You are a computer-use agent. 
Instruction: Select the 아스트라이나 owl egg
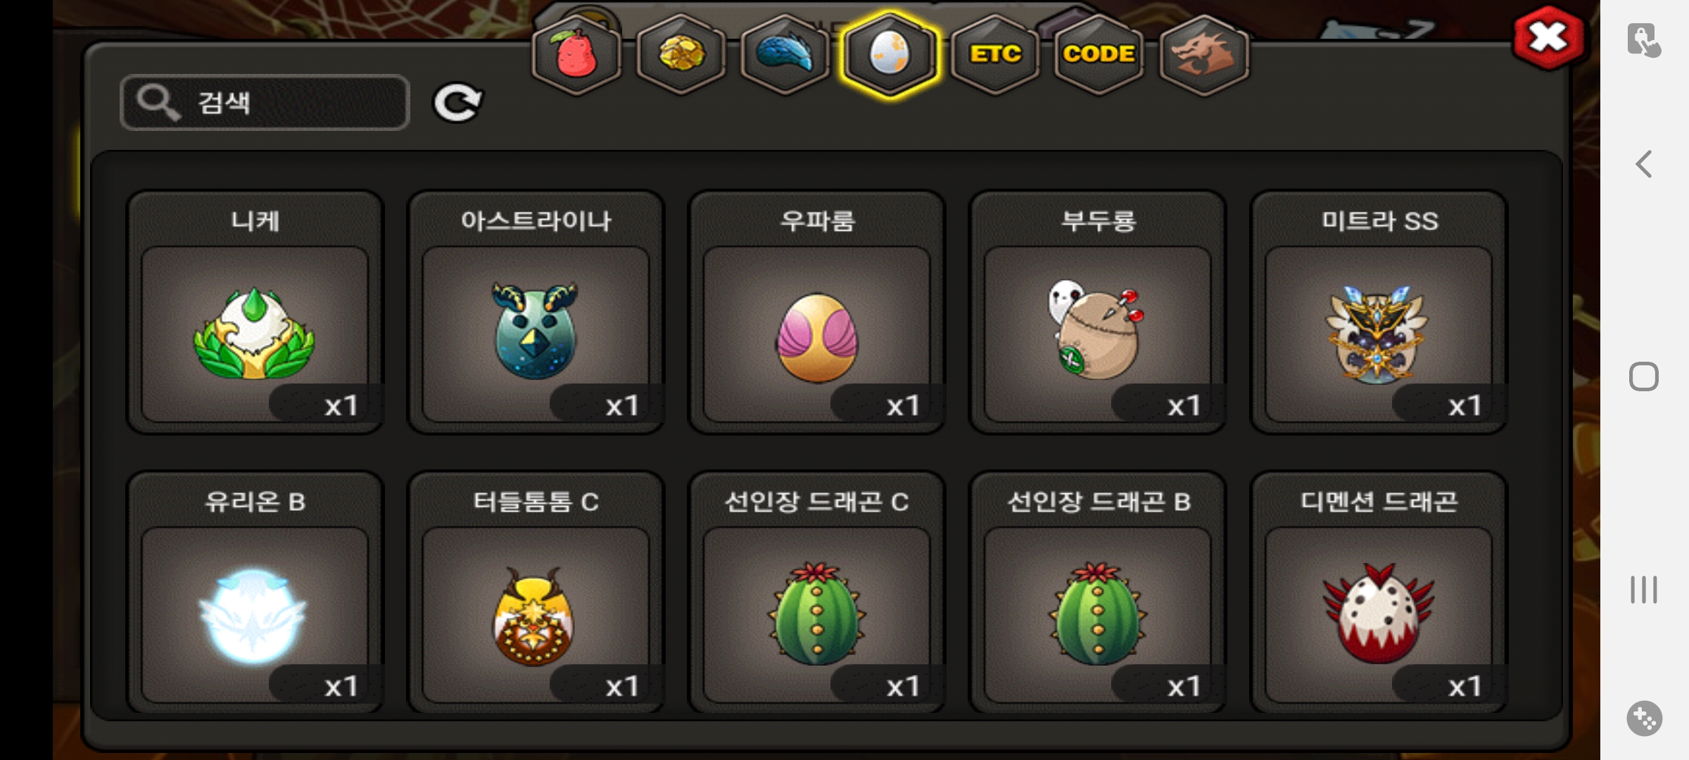coord(536,312)
